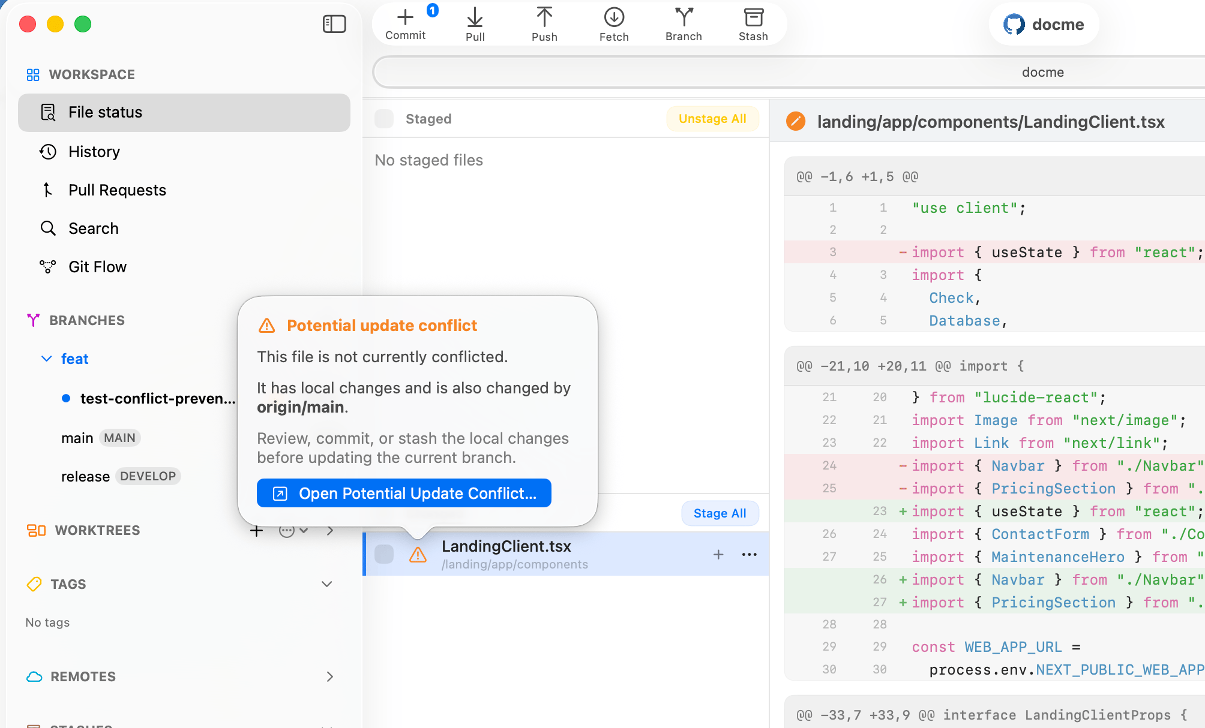Open LandingClient.tsx more options ellipsis
The image size is (1205, 728).
coord(750,555)
